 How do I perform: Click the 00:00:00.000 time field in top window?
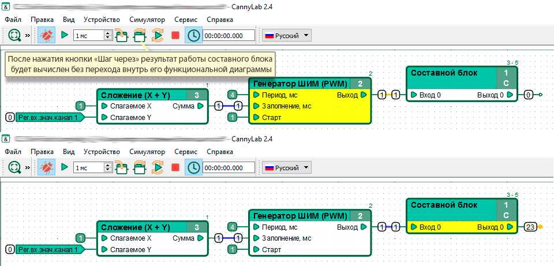(229, 35)
